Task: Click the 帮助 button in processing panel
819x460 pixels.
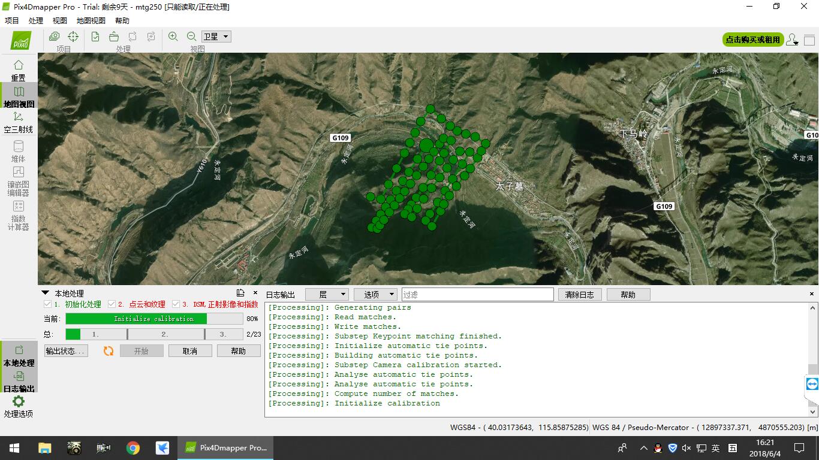Action: [x=239, y=351]
